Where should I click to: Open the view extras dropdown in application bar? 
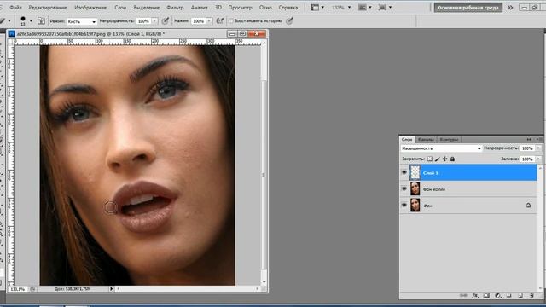coord(317,8)
